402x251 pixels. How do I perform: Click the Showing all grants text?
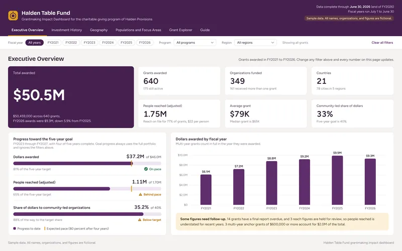pyautogui.click(x=295, y=43)
